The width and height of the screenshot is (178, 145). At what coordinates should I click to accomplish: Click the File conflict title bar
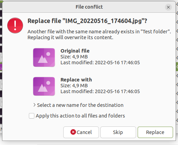click(x=89, y=7)
